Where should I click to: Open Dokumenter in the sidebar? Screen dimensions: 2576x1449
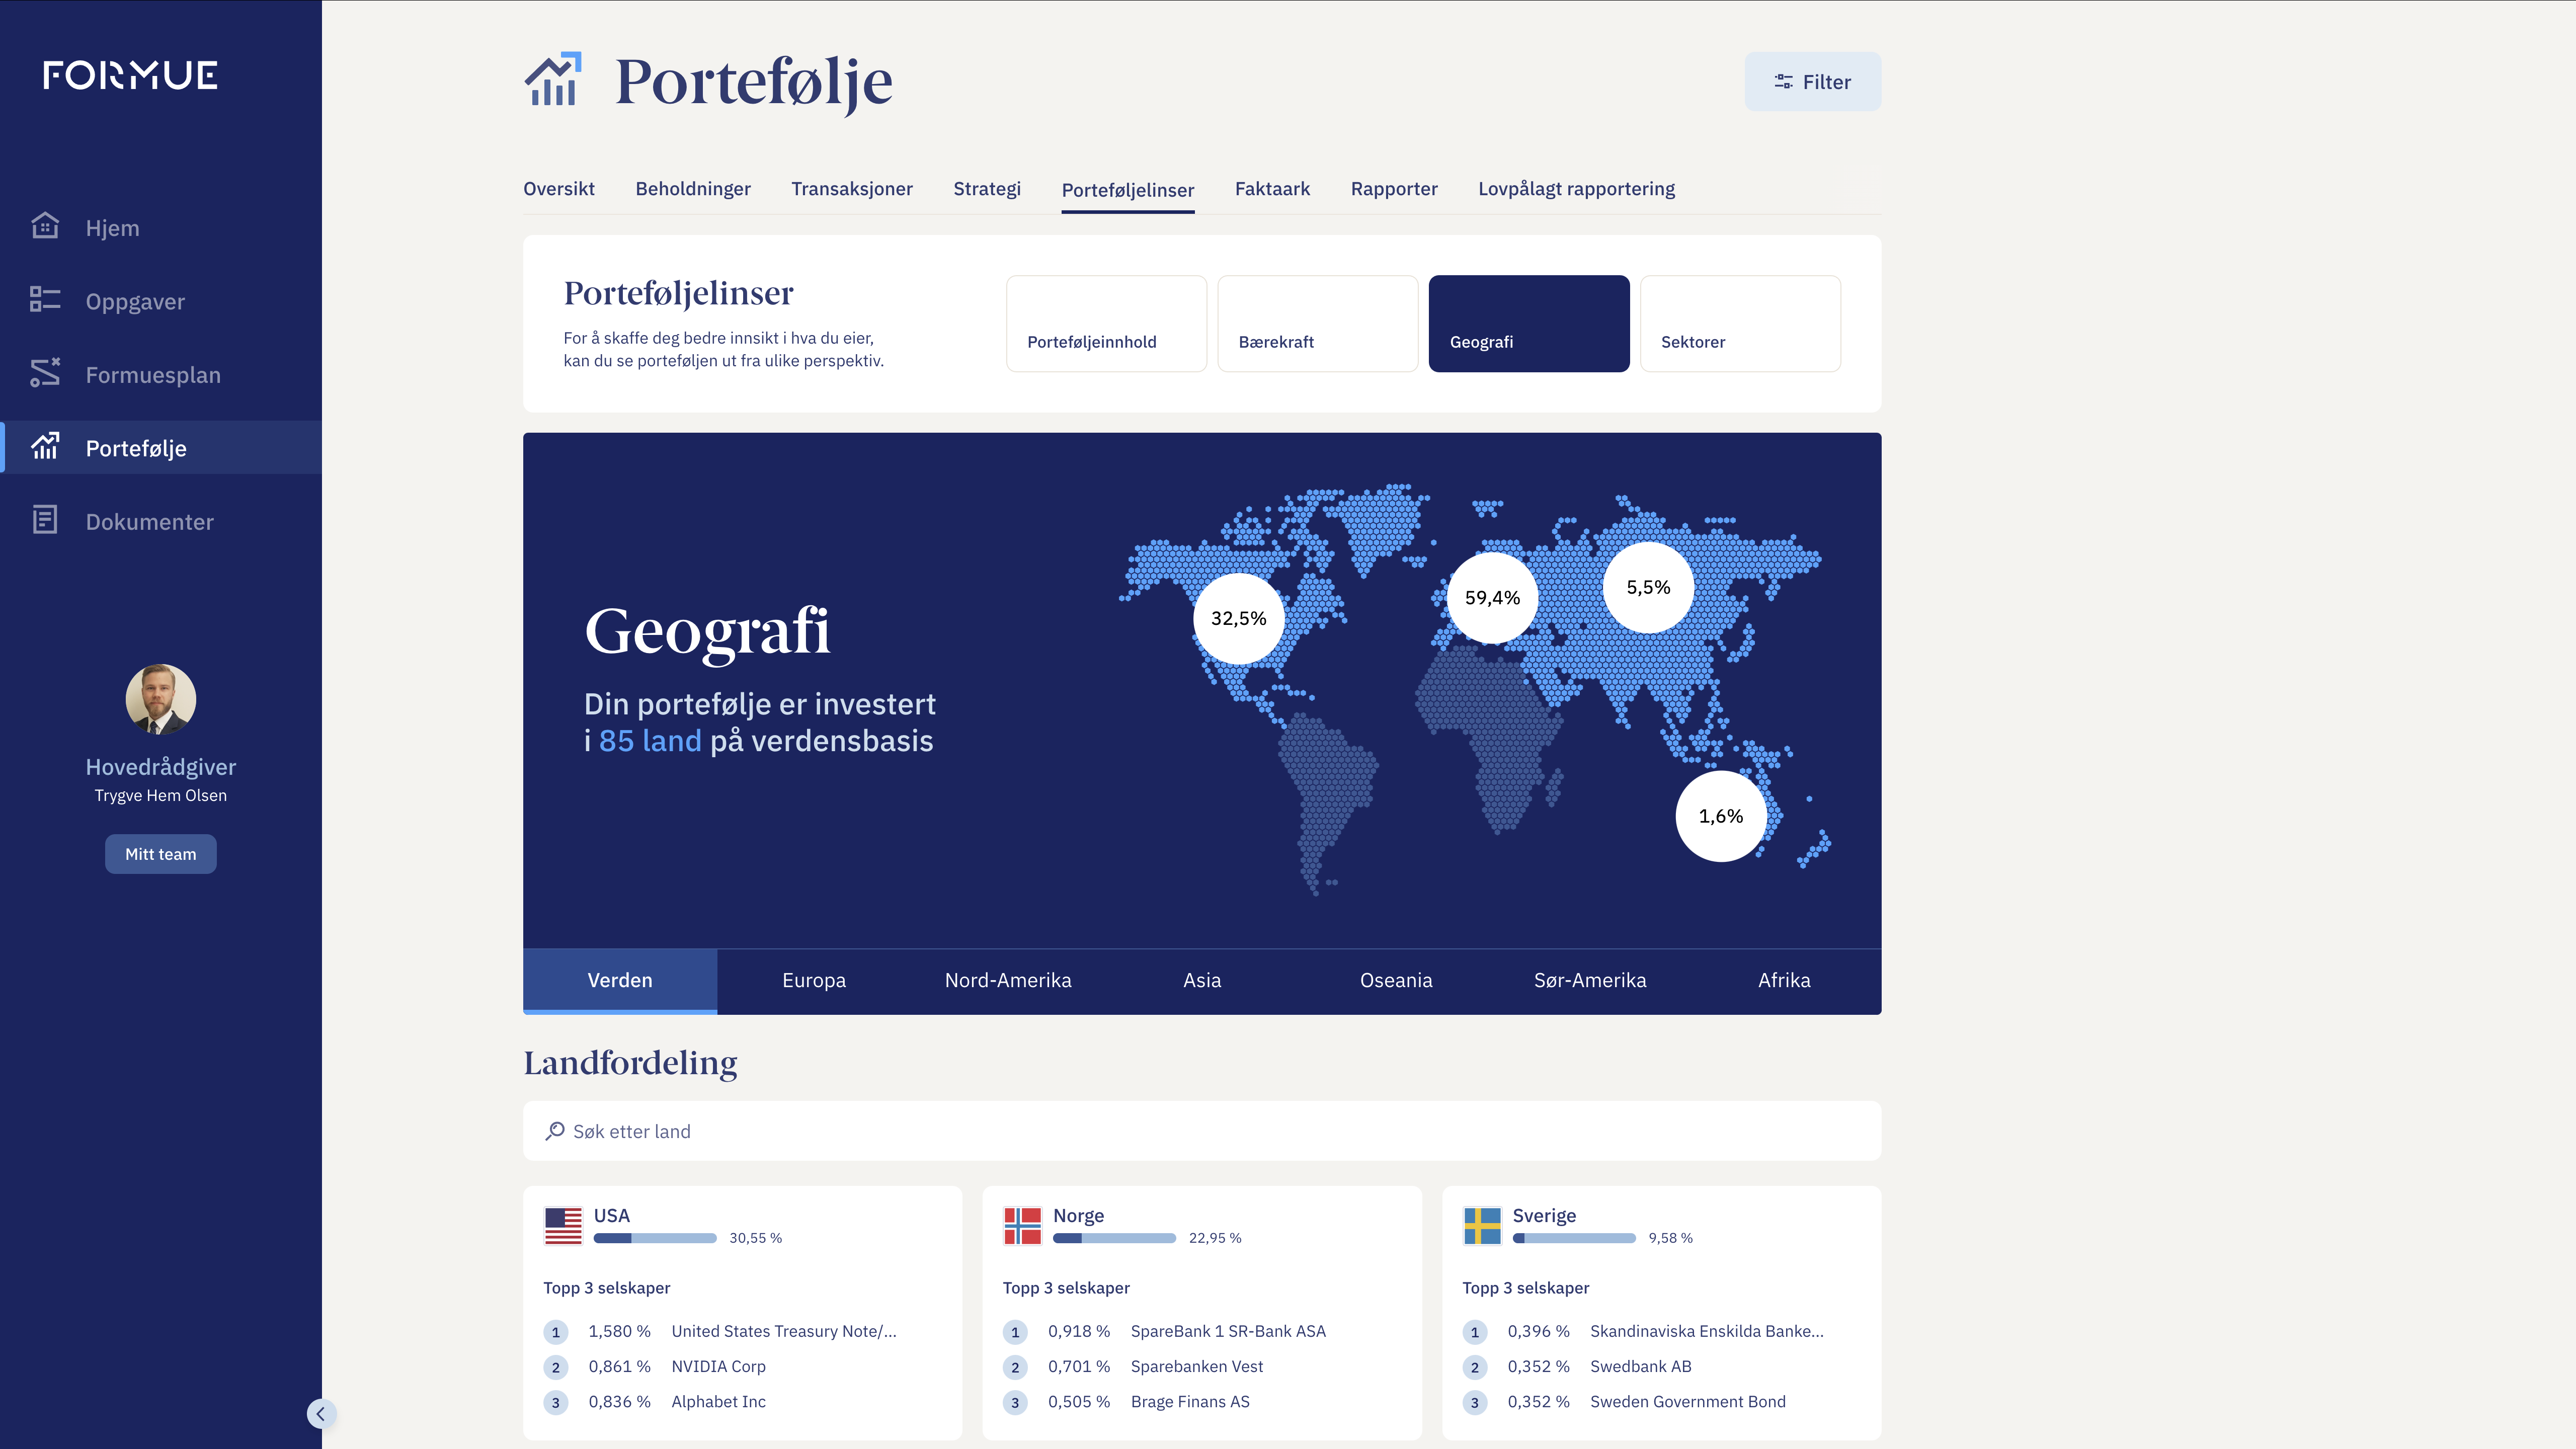[161, 521]
